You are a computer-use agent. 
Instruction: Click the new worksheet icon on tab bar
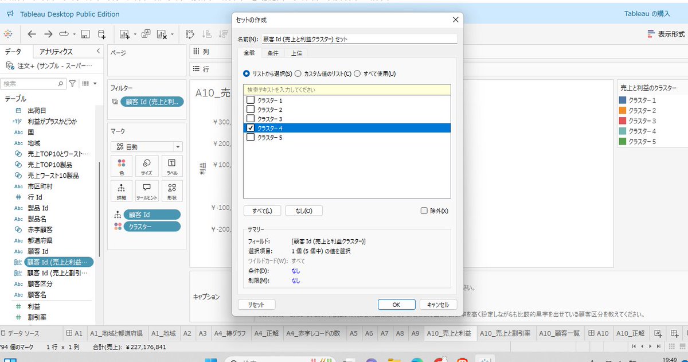[658, 333]
